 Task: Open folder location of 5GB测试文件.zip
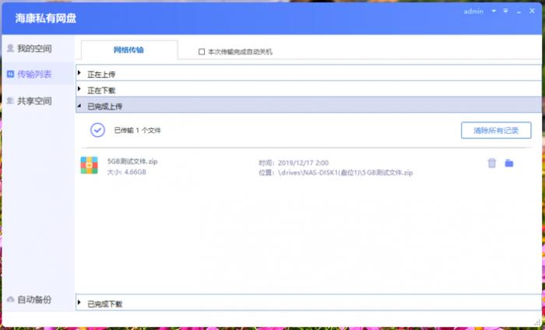509,163
